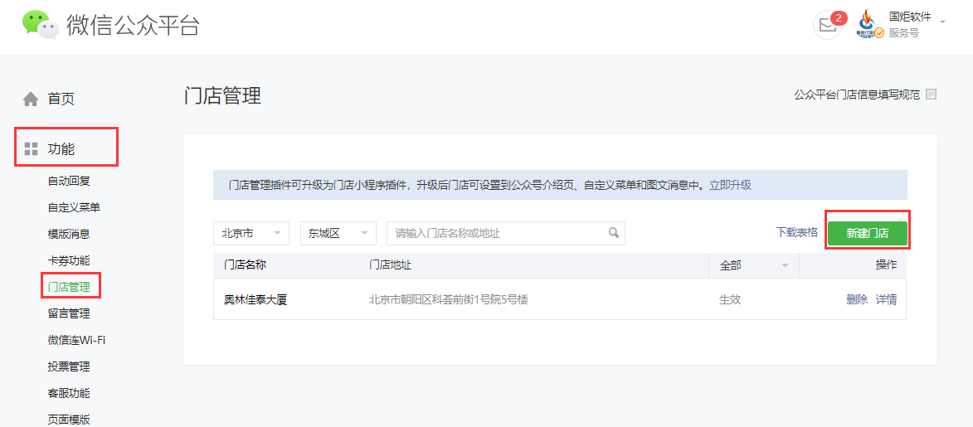Click 立即升级 link in notice
The image size is (973, 427).
pyautogui.click(x=730, y=185)
